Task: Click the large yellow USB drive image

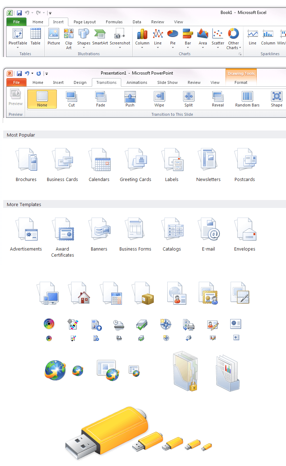Action: click(x=107, y=433)
